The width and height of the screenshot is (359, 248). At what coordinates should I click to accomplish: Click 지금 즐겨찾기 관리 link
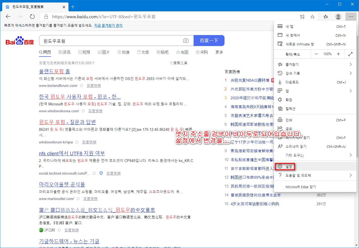(x=108, y=25)
